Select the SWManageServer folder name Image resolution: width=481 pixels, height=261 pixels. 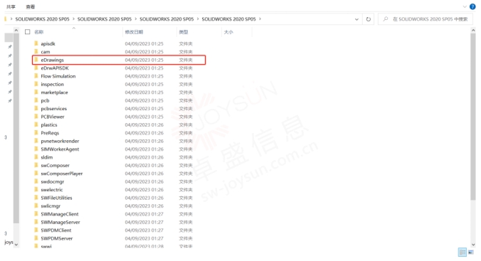60,222
